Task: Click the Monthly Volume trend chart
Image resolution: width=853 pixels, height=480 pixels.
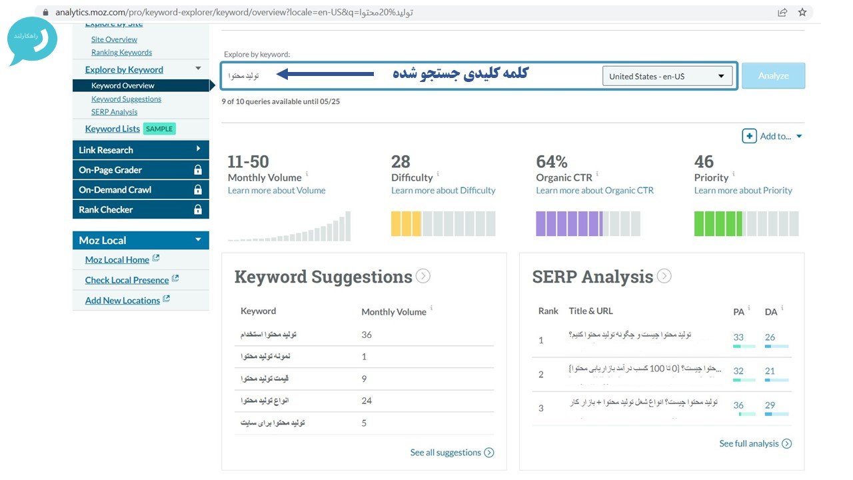Action: click(x=289, y=226)
